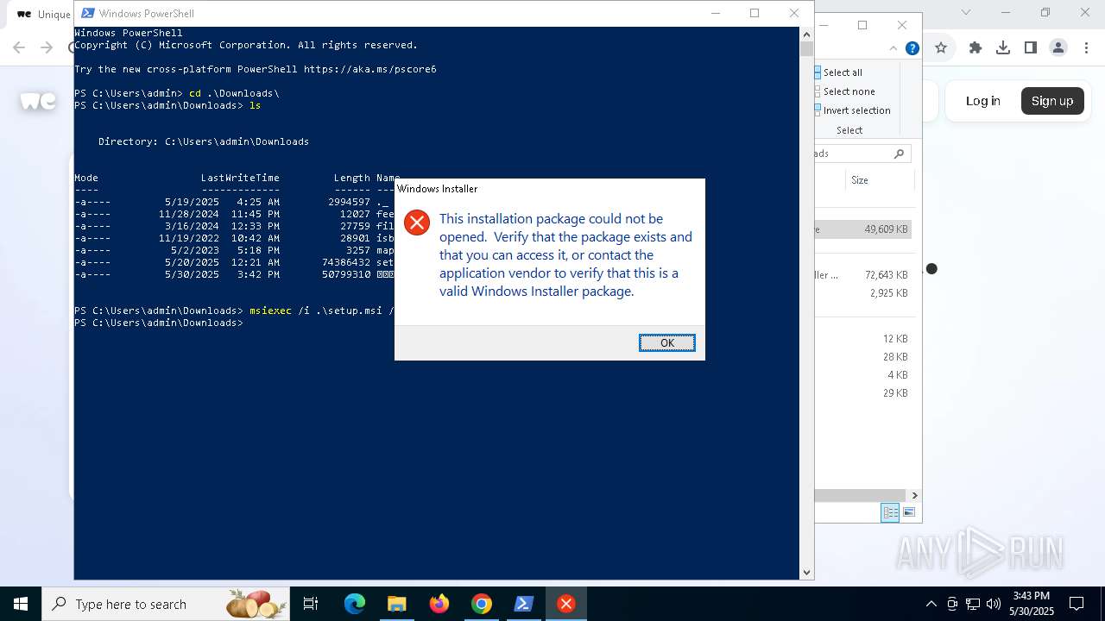
Task: Click the red error icon in installer dialog
Action: [417, 223]
